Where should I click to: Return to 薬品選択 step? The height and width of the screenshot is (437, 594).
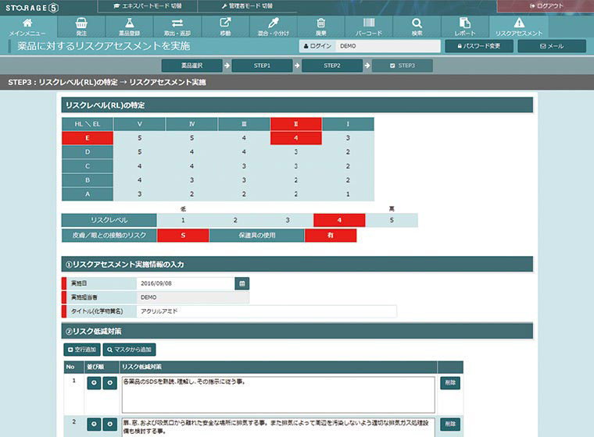click(191, 66)
